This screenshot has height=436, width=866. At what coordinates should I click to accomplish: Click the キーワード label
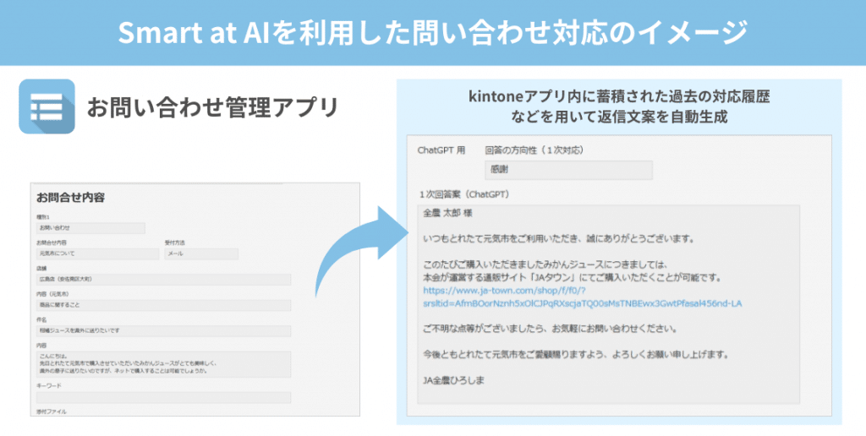coord(49,386)
